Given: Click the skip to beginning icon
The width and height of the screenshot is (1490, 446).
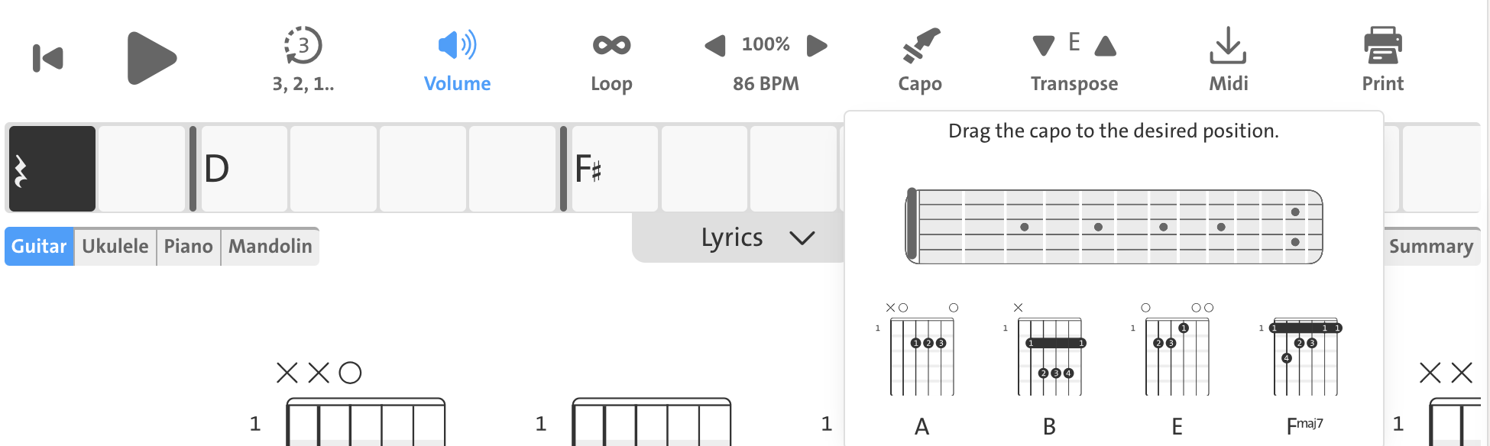Looking at the screenshot, I should pos(47,58).
